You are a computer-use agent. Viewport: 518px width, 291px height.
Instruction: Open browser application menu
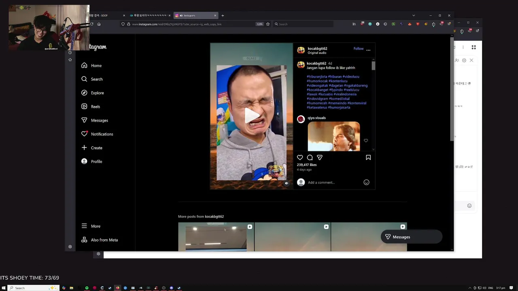[449, 24]
